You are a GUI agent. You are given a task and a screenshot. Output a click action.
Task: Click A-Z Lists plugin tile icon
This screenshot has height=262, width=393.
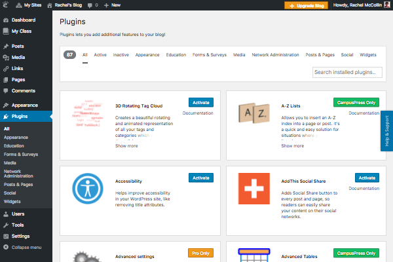pyautogui.click(x=254, y=113)
